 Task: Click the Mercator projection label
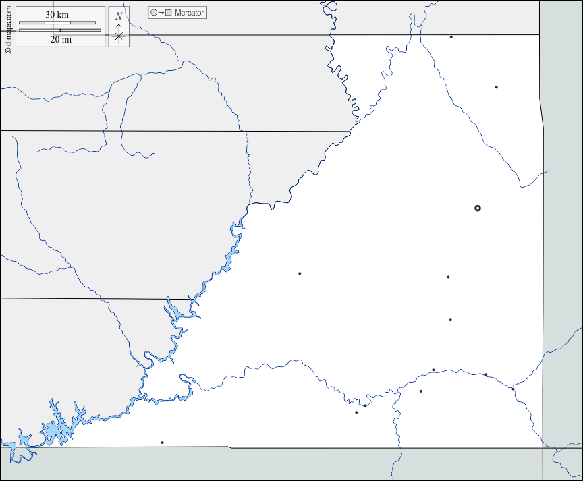[x=189, y=13]
